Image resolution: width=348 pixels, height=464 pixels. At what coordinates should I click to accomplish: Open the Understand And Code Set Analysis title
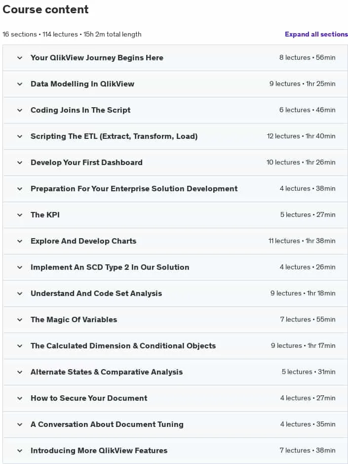(96, 294)
